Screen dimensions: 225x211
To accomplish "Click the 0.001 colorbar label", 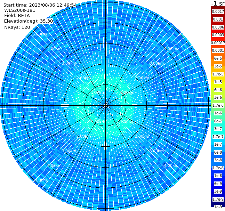I will pos(218,19).
